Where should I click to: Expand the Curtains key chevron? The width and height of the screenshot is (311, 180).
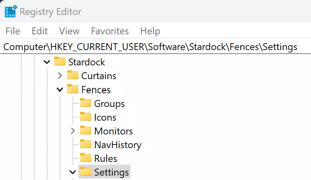pos(60,75)
